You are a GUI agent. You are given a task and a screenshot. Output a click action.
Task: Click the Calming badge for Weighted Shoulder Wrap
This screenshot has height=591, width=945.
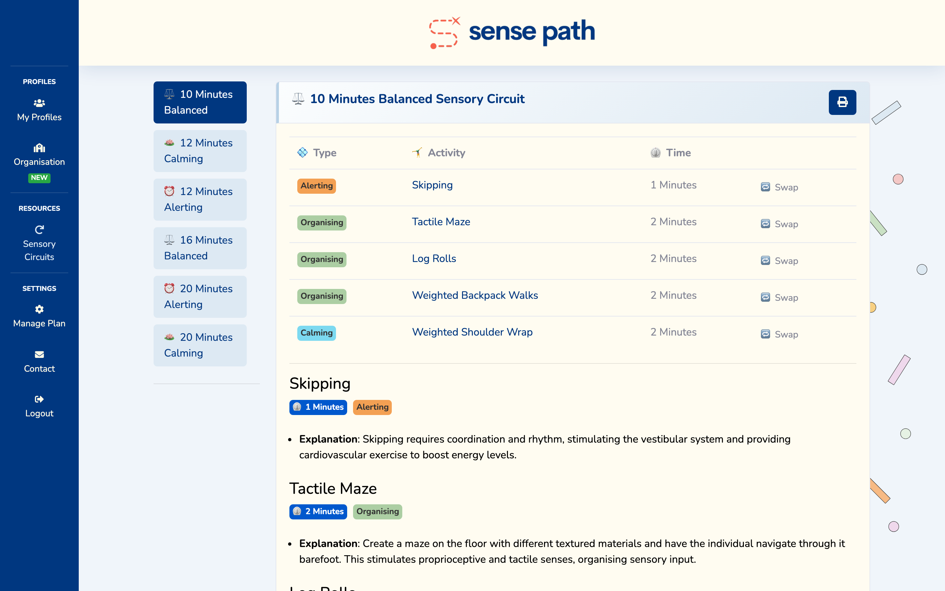tap(316, 333)
